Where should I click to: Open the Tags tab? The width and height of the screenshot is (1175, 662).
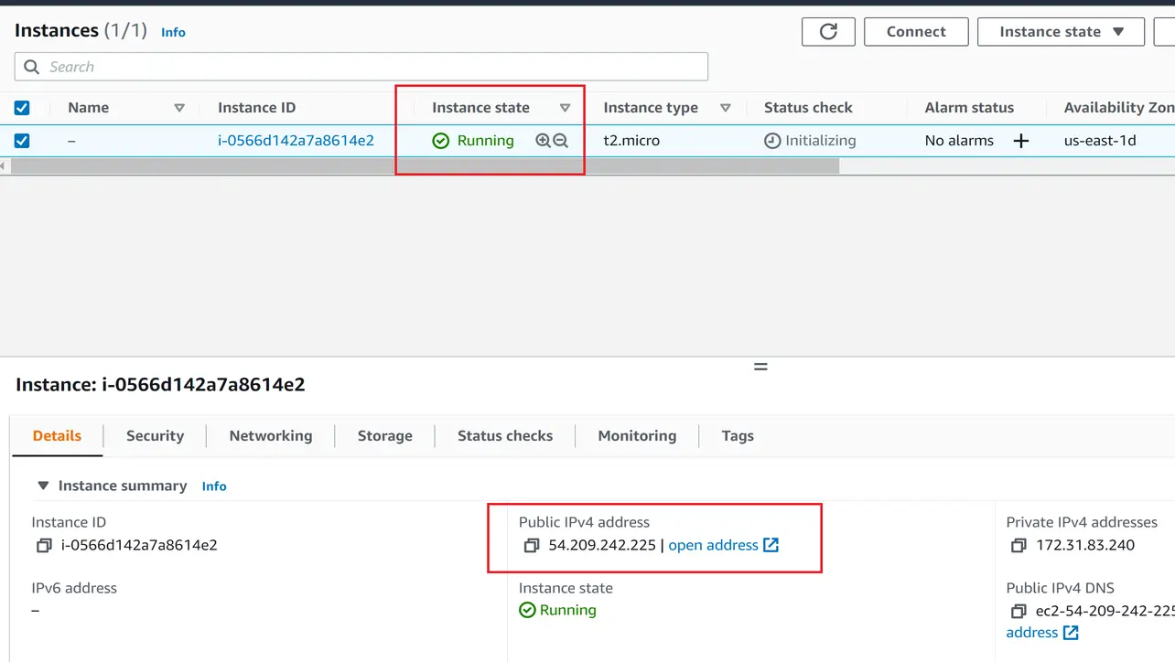[738, 436]
